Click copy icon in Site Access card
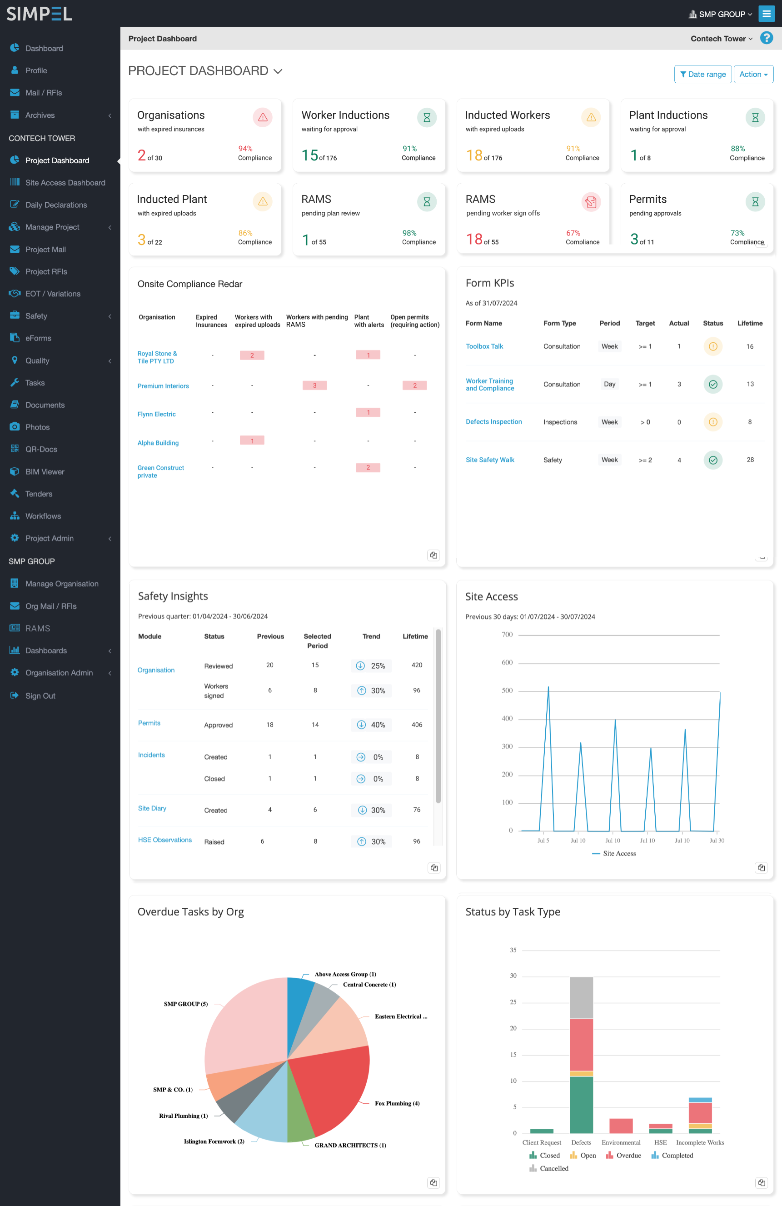The height and width of the screenshot is (1206, 782). coord(761,867)
